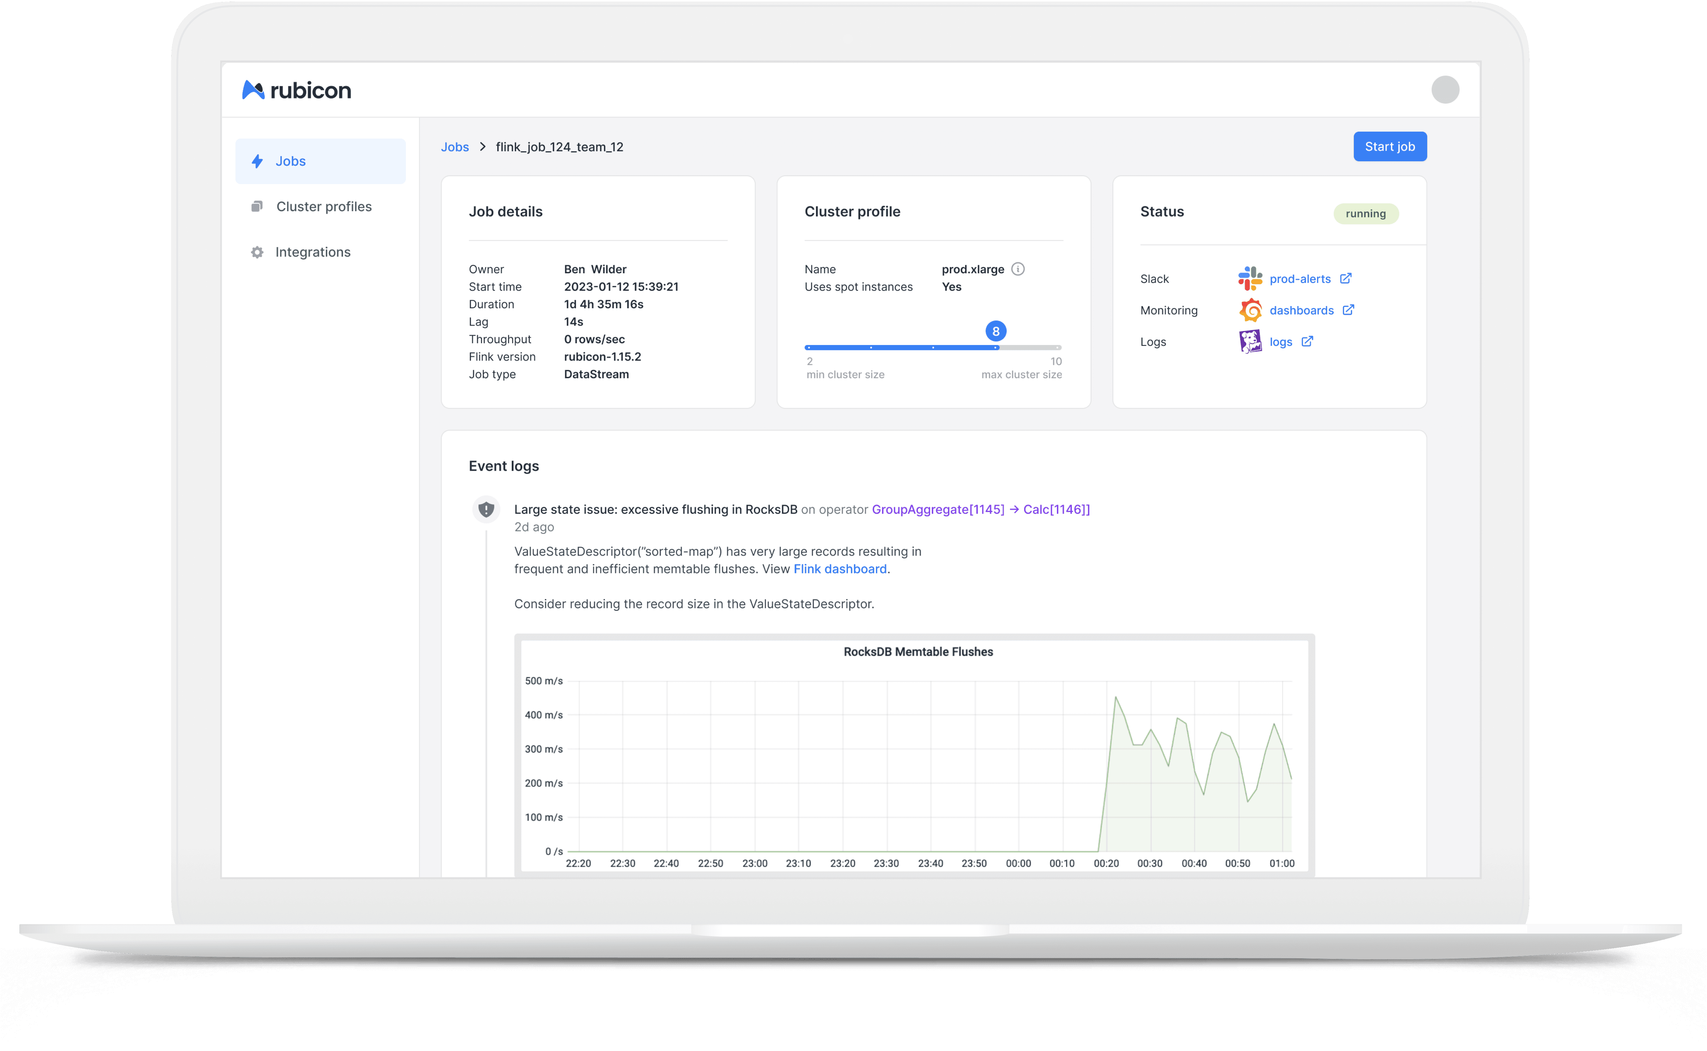Click the Datadog logs icon
The image size is (1707, 1051).
coord(1250,341)
